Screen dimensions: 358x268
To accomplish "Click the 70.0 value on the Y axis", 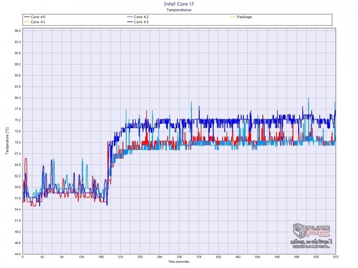I will pos(18,143).
